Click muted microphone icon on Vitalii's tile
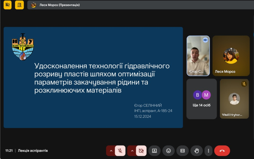 244,84
